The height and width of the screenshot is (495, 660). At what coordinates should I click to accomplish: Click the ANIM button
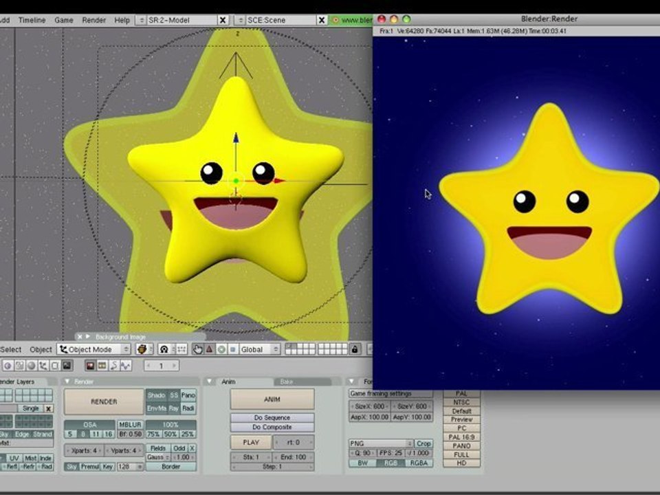[x=272, y=399]
